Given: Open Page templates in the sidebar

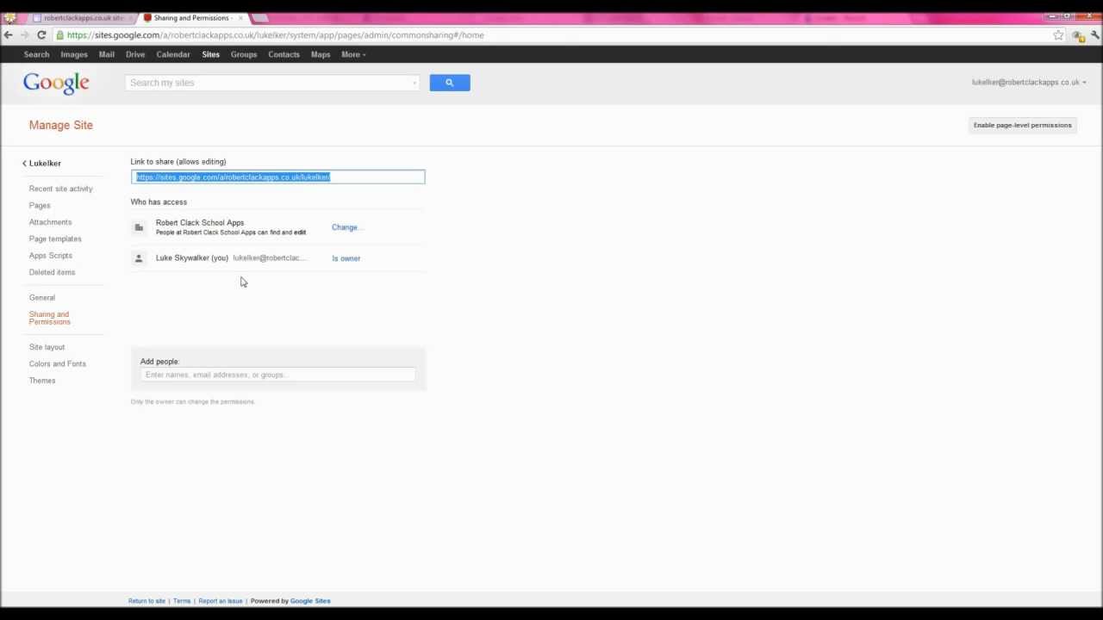Looking at the screenshot, I should (x=55, y=239).
